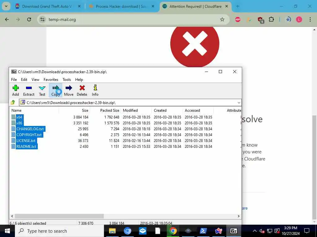Click the horizontal scrollbar right arrow
Viewport: 317px width, 237px height.
[x=239, y=216]
